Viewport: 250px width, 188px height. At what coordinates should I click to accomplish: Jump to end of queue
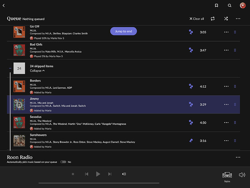point(123,31)
